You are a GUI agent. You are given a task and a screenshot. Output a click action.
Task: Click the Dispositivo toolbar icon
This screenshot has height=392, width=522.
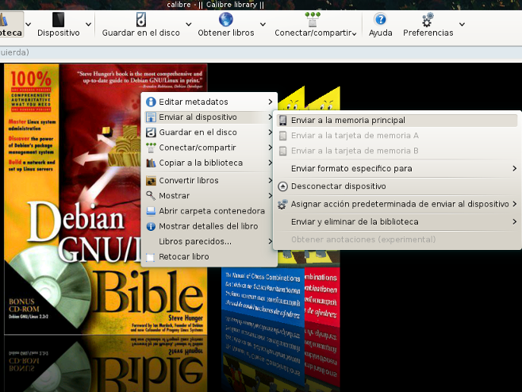tap(58, 20)
